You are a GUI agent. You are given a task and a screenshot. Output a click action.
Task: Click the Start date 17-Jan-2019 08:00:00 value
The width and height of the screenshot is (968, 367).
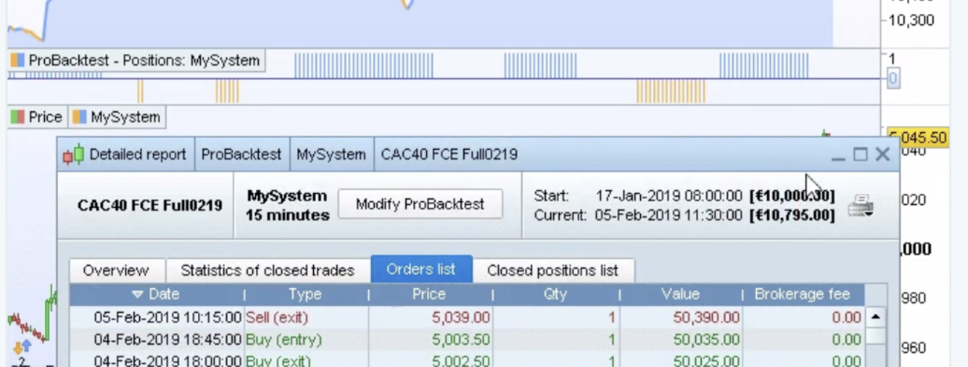[669, 196]
